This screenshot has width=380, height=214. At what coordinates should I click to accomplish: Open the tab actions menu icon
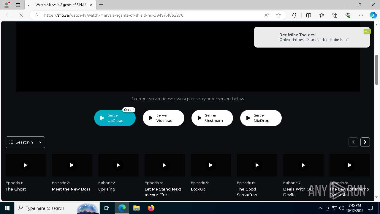(x=18, y=5)
